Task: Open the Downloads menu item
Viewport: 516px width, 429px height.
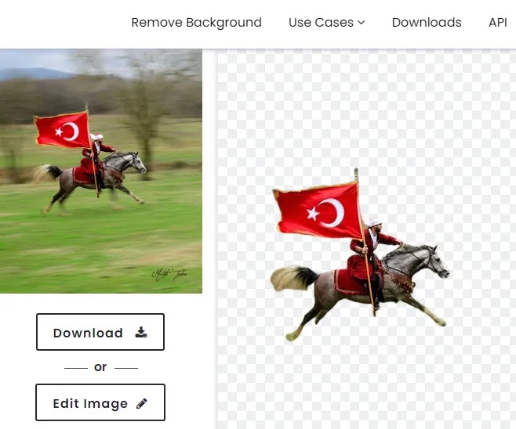Action: (427, 23)
